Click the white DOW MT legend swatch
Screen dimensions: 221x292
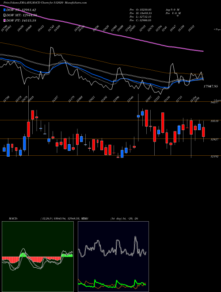4,15
